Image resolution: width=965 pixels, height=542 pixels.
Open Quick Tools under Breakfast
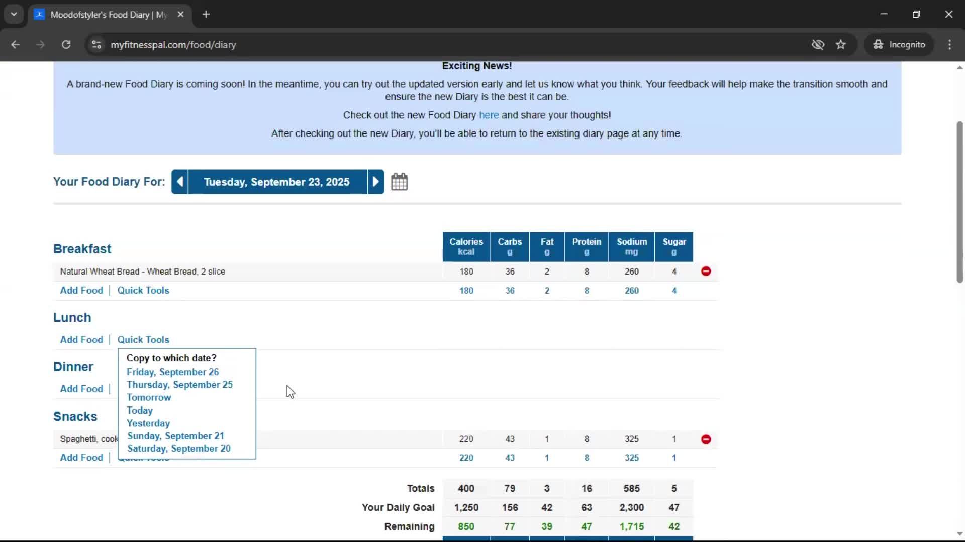click(x=143, y=291)
